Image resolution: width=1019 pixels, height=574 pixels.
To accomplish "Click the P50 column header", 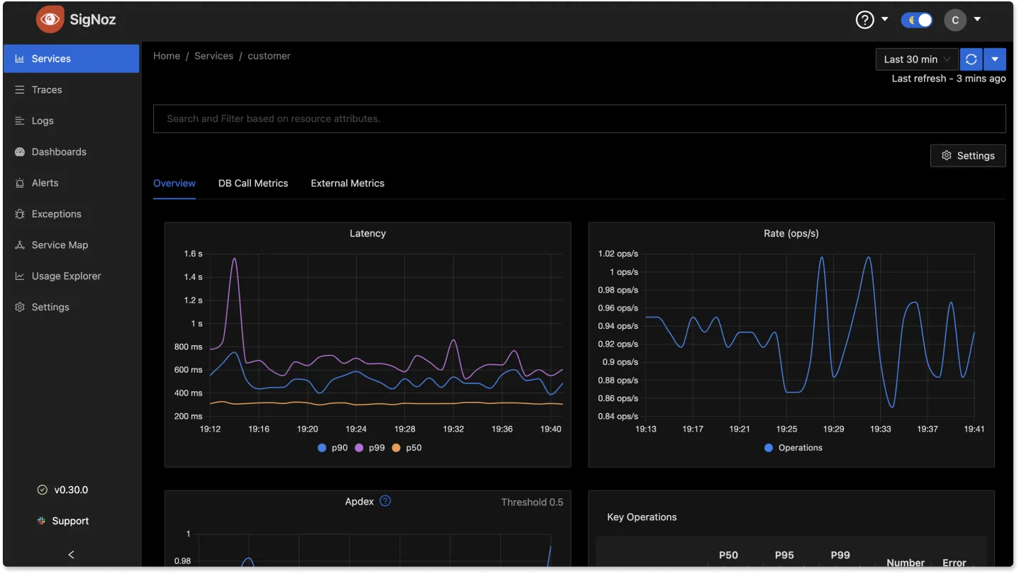I will [728, 556].
